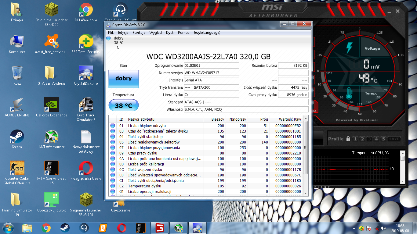Open the Przeglądarka Opera desktop shortcut

[x=86, y=171]
